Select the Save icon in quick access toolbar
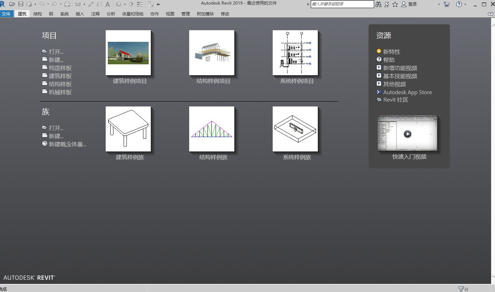This screenshot has height=292, width=495. [x=21, y=4]
